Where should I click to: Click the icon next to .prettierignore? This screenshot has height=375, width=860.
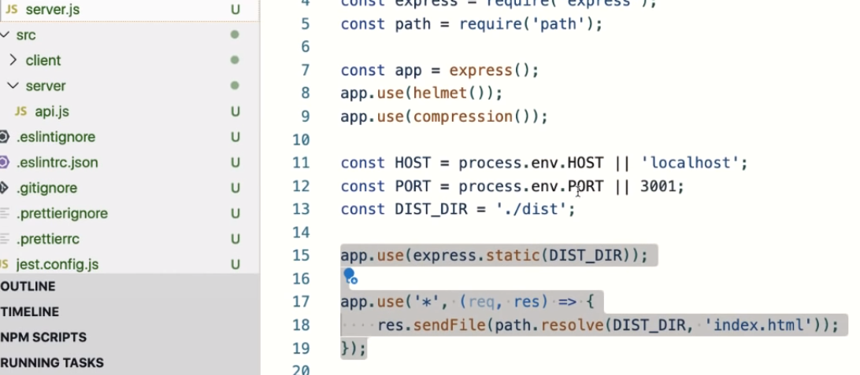(4, 214)
